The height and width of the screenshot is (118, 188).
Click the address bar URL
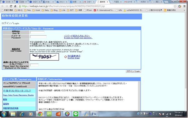[x=63, y=6]
